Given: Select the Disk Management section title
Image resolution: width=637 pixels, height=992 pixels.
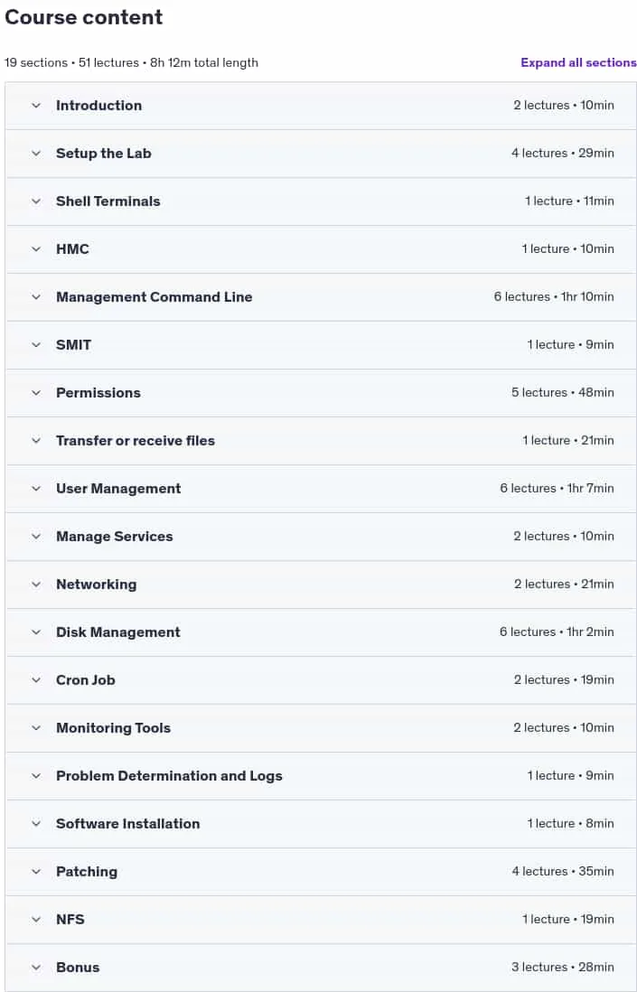Looking at the screenshot, I should pyautogui.click(x=118, y=632).
